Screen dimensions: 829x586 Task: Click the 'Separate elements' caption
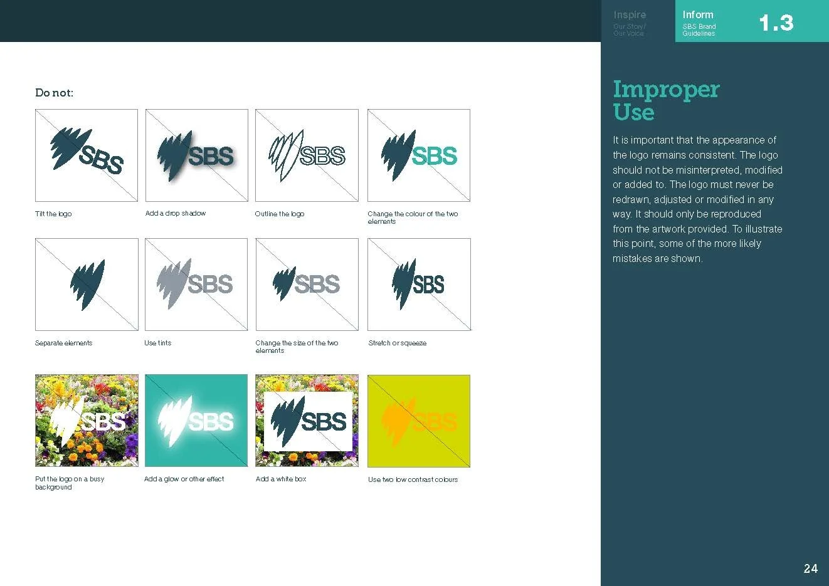(63, 343)
